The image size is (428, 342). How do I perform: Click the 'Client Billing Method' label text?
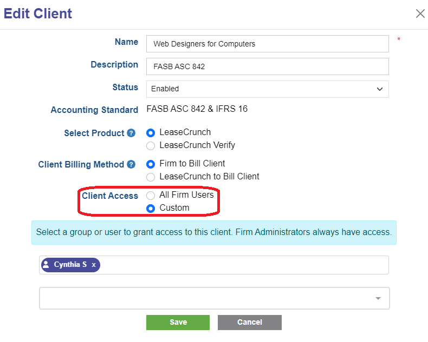(81, 164)
